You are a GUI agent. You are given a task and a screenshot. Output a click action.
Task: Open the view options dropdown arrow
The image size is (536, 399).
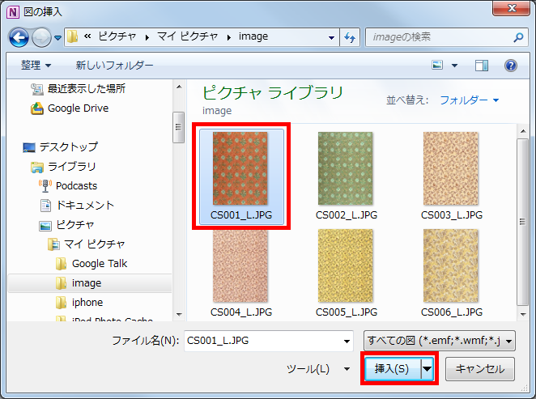coord(454,66)
